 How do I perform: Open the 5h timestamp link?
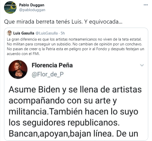[63, 33]
